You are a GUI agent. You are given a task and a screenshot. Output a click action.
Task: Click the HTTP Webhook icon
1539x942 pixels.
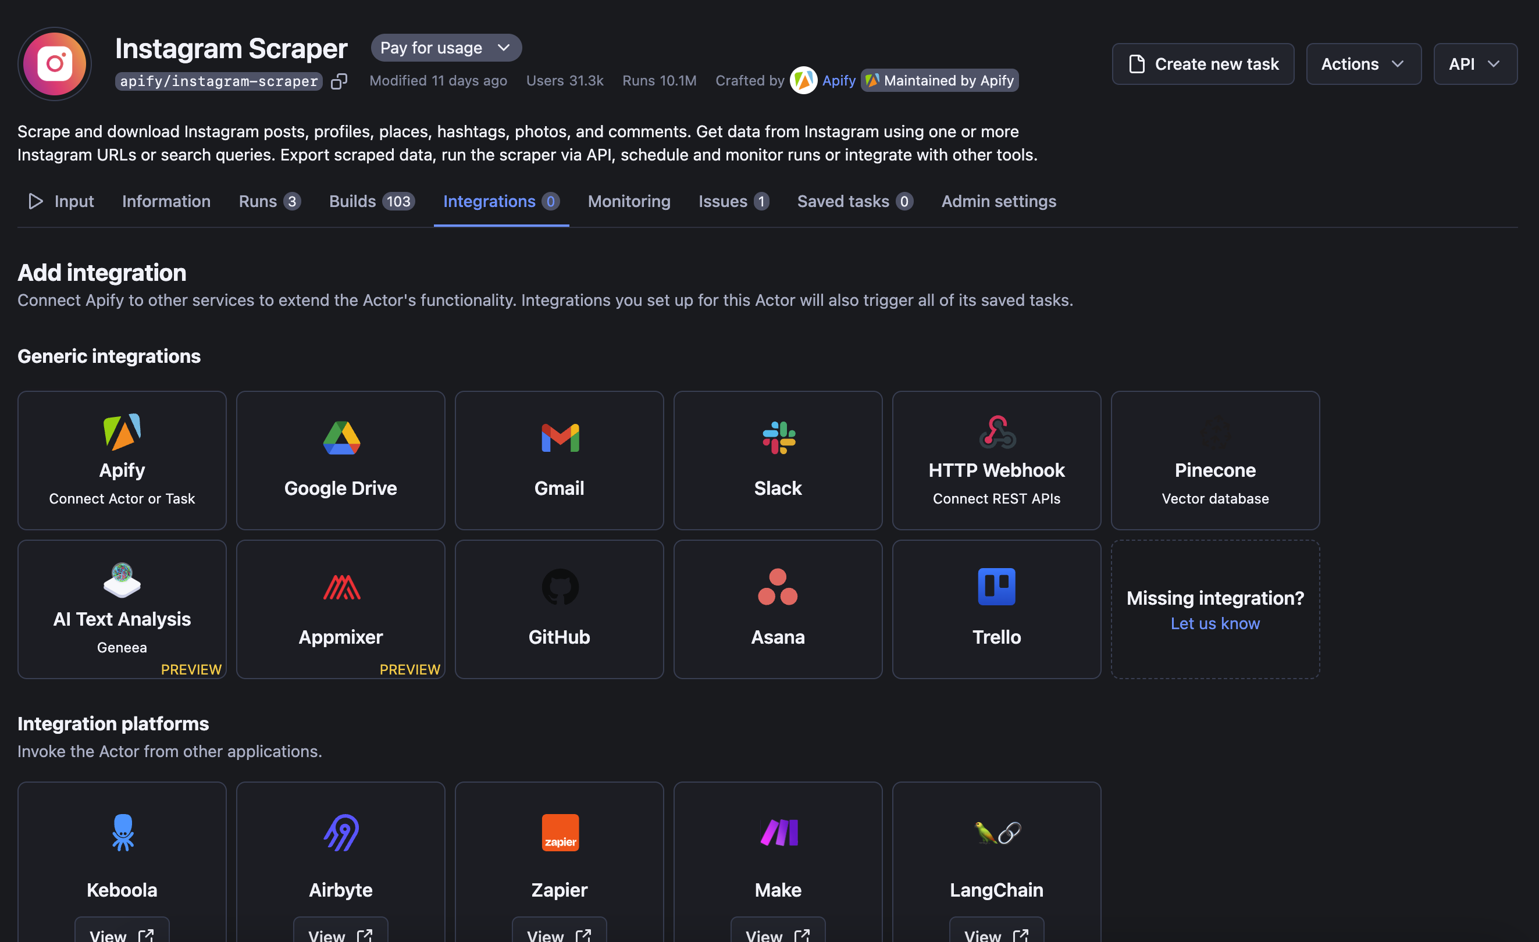[997, 432]
